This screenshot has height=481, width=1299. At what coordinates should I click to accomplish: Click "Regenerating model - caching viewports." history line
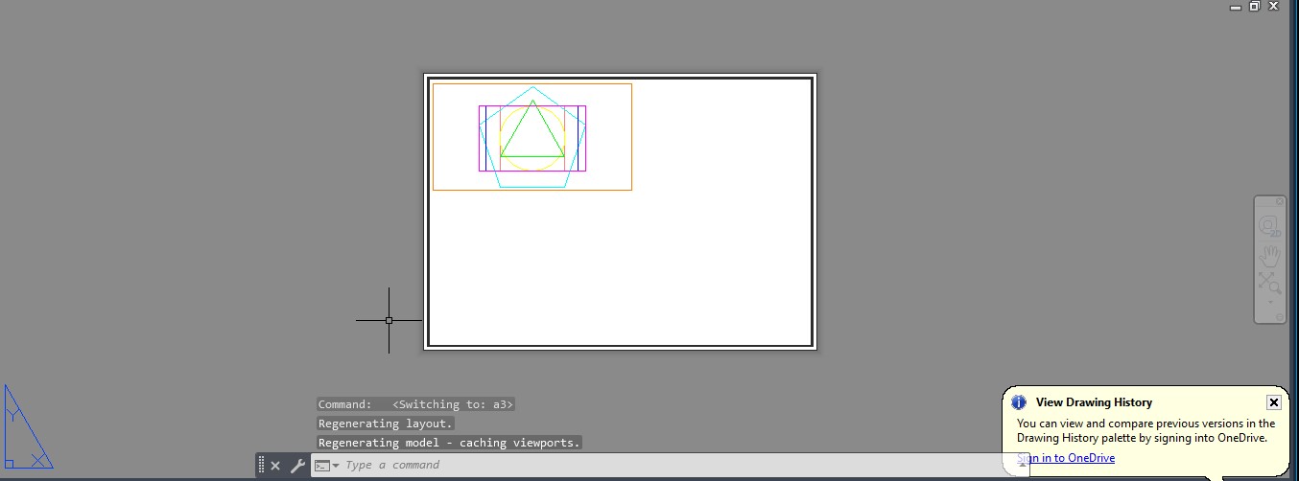pos(449,443)
